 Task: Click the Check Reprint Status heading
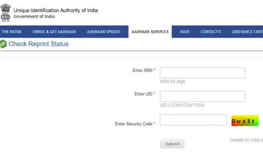click(x=38, y=44)
